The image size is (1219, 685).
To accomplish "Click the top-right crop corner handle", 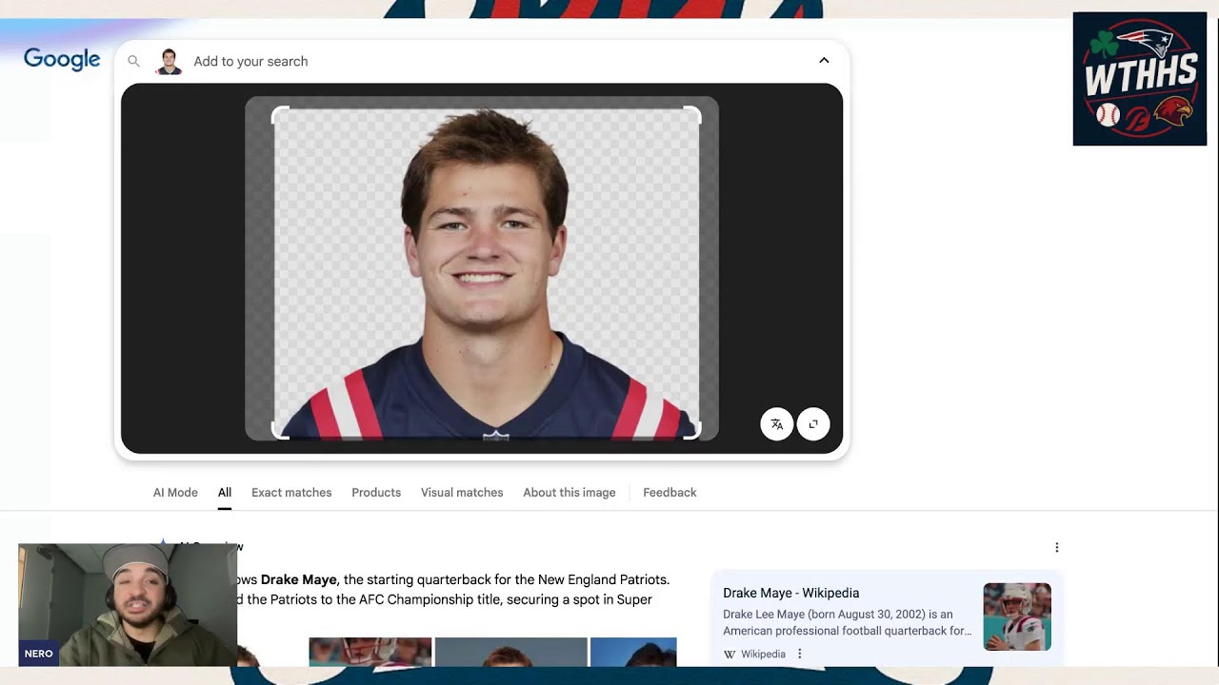I will [692, 115].
